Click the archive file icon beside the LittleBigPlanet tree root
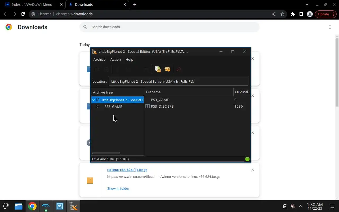The width and height of the screenshot is (339, 212). pos(98,100)
